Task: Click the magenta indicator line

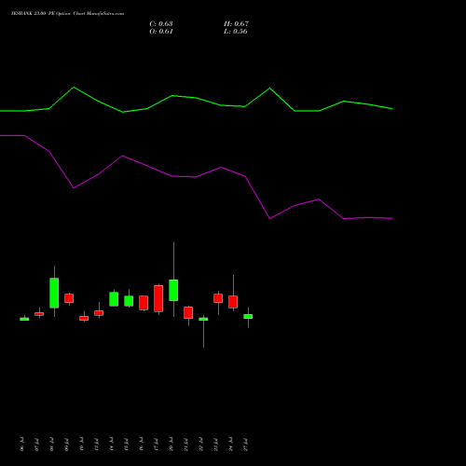Action: (x=197, y=177)
